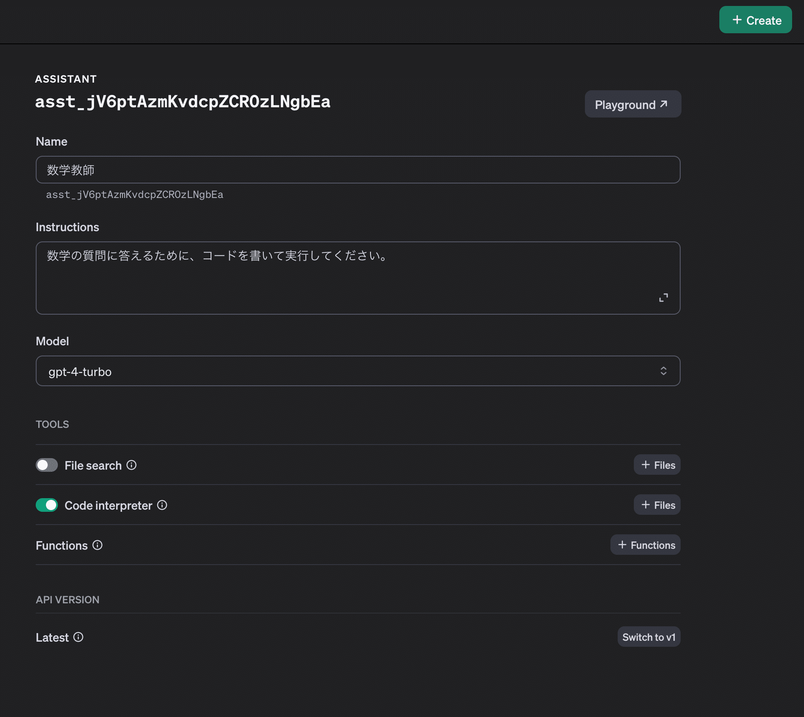Click the info icon beside Code interpreter
This screenshot has height=717, width=804.
[162, 505]
